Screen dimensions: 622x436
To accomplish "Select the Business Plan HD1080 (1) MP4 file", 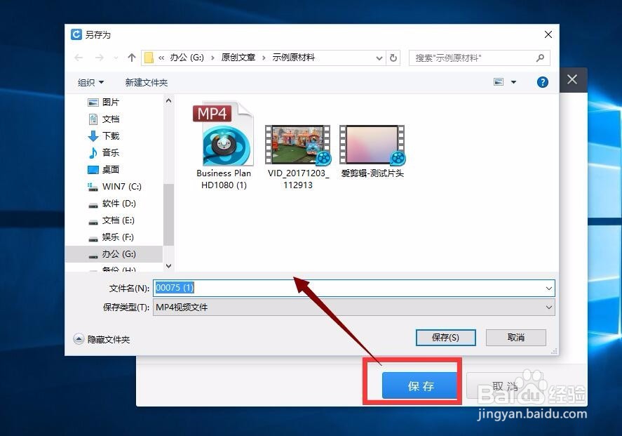I will (224, 146).
